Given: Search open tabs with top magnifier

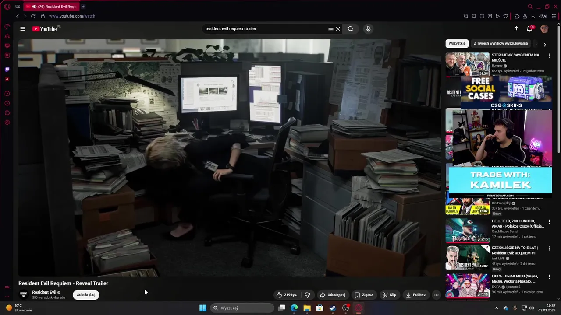Looking at the screenshot, I should click(x=530, y=7).
